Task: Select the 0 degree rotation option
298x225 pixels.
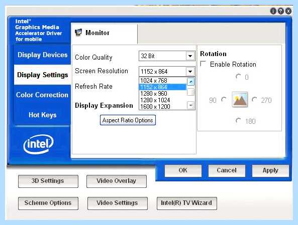Action: 238,77
